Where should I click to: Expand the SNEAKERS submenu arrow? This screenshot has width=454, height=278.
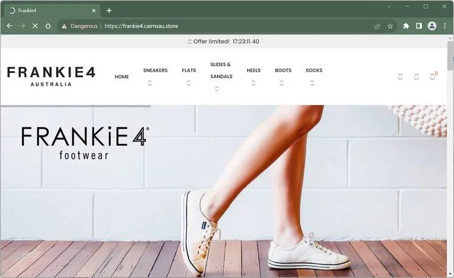tap(150, 83)
